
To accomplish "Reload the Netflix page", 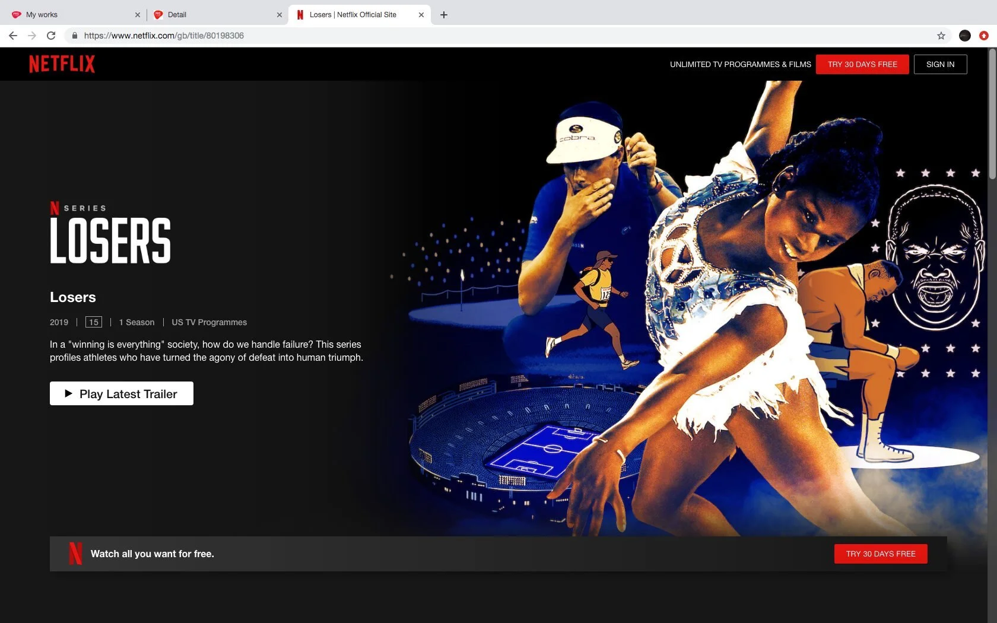I will (x=51, y=36).
